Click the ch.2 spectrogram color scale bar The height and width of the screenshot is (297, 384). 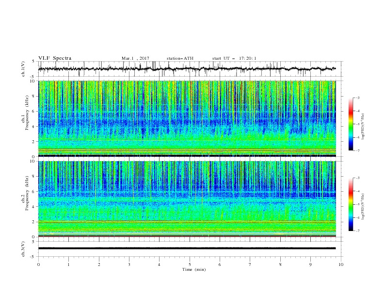[351, 204]
